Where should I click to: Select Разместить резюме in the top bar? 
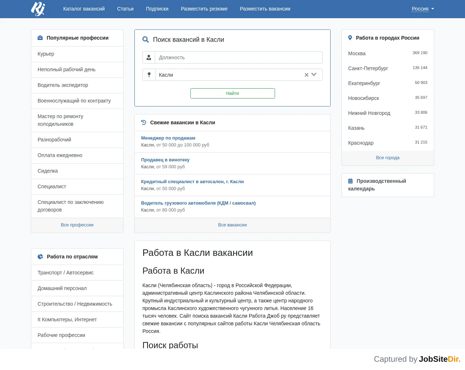tap(204, 9)
